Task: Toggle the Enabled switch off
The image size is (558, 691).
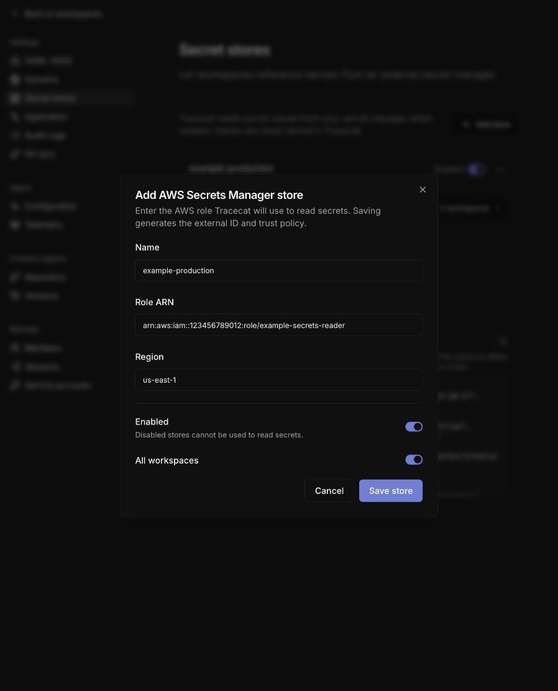Action: tap(413, 426)
